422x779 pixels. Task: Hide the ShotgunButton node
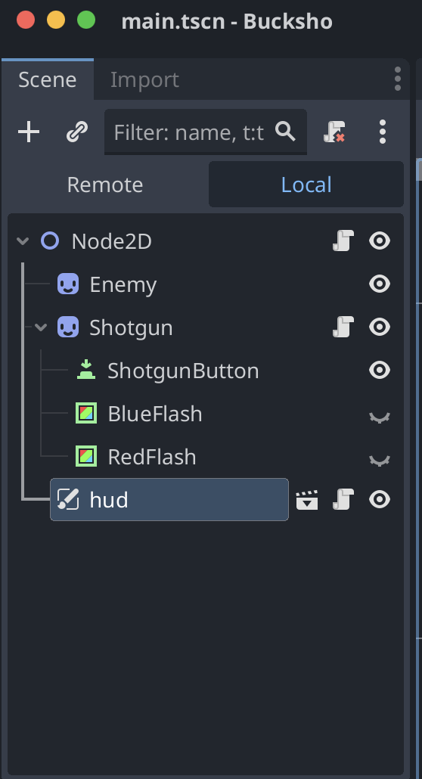pos(380,370)
